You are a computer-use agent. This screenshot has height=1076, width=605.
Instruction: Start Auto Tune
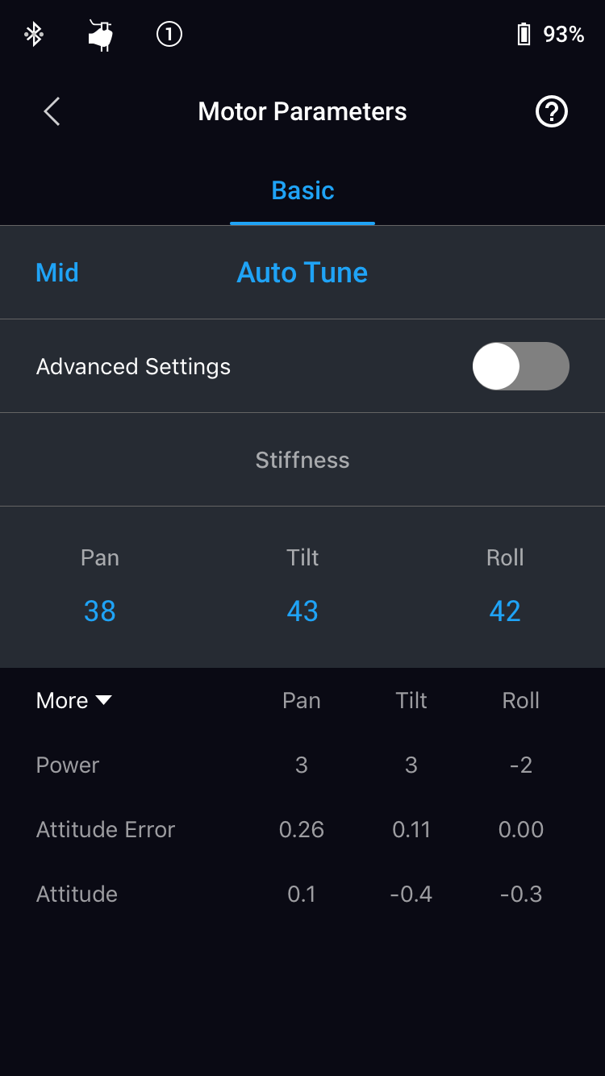[x=302, y=273]
